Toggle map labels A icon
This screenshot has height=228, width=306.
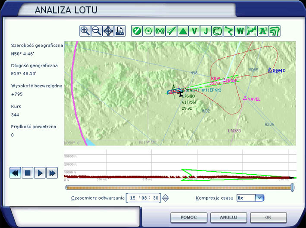[263, 31]
